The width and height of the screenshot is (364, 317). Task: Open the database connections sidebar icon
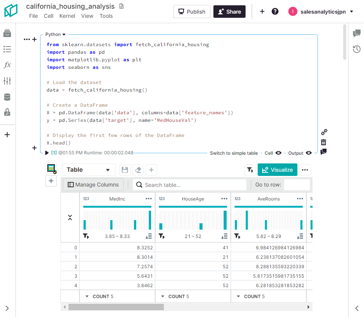point(7,97)
